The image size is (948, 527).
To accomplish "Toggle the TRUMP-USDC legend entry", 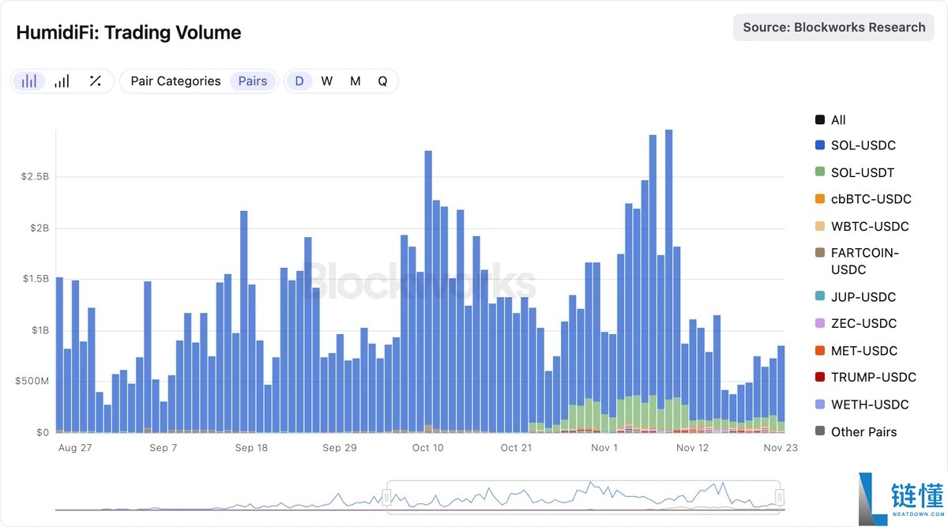I will pos(873,378).
